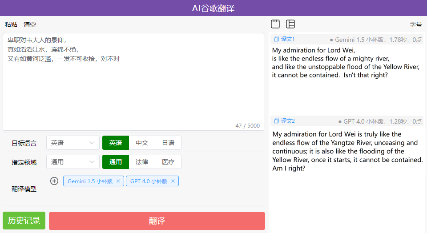Click the add translation model plus icon
Screen dimensions: 427x233
pos(54,181)
